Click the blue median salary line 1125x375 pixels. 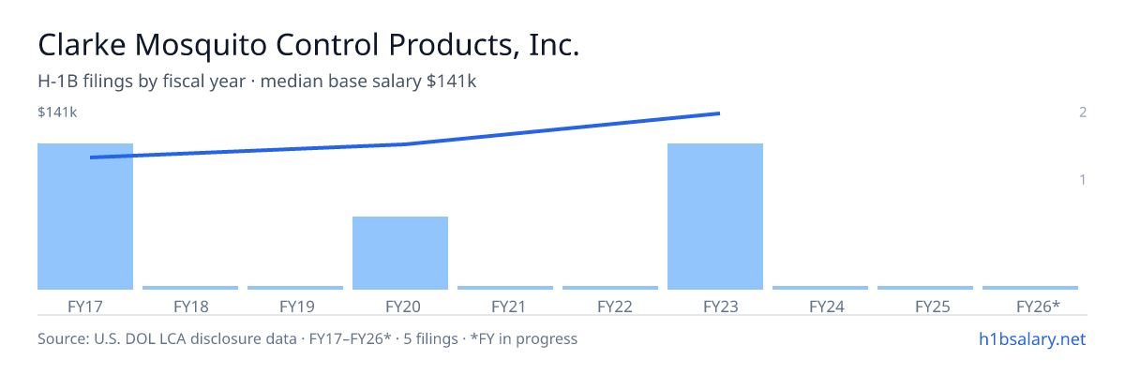(405, 143)
